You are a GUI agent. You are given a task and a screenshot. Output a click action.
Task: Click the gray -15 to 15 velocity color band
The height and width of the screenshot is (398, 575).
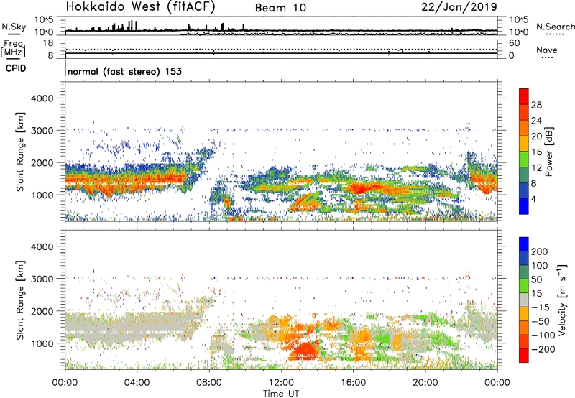click(524, 300)
